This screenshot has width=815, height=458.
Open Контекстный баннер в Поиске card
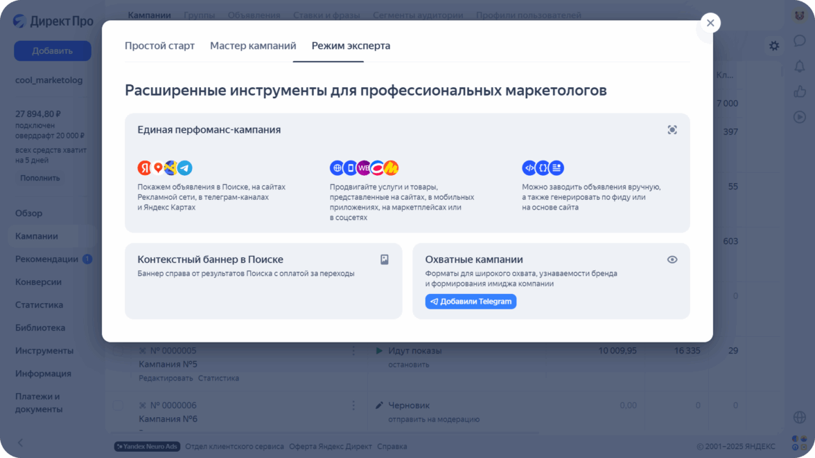(263, 281)
